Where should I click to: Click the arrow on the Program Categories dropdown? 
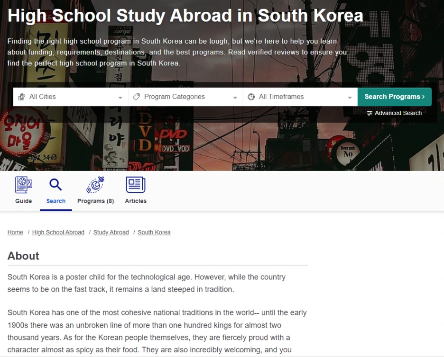[x=235, y=98]
